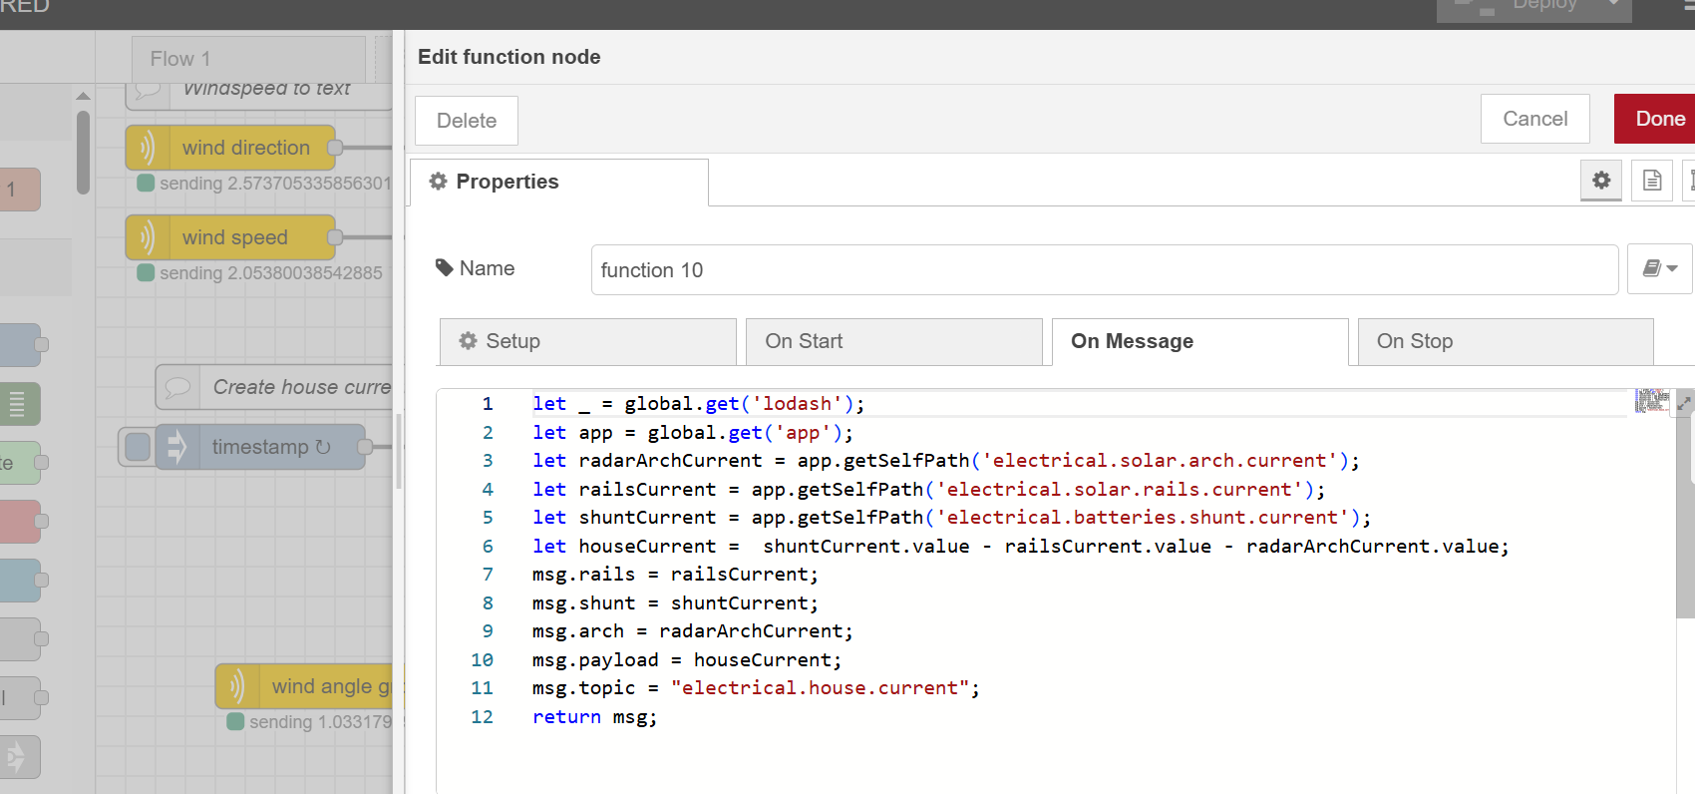Open the name icon picker dropdown

1660,268
